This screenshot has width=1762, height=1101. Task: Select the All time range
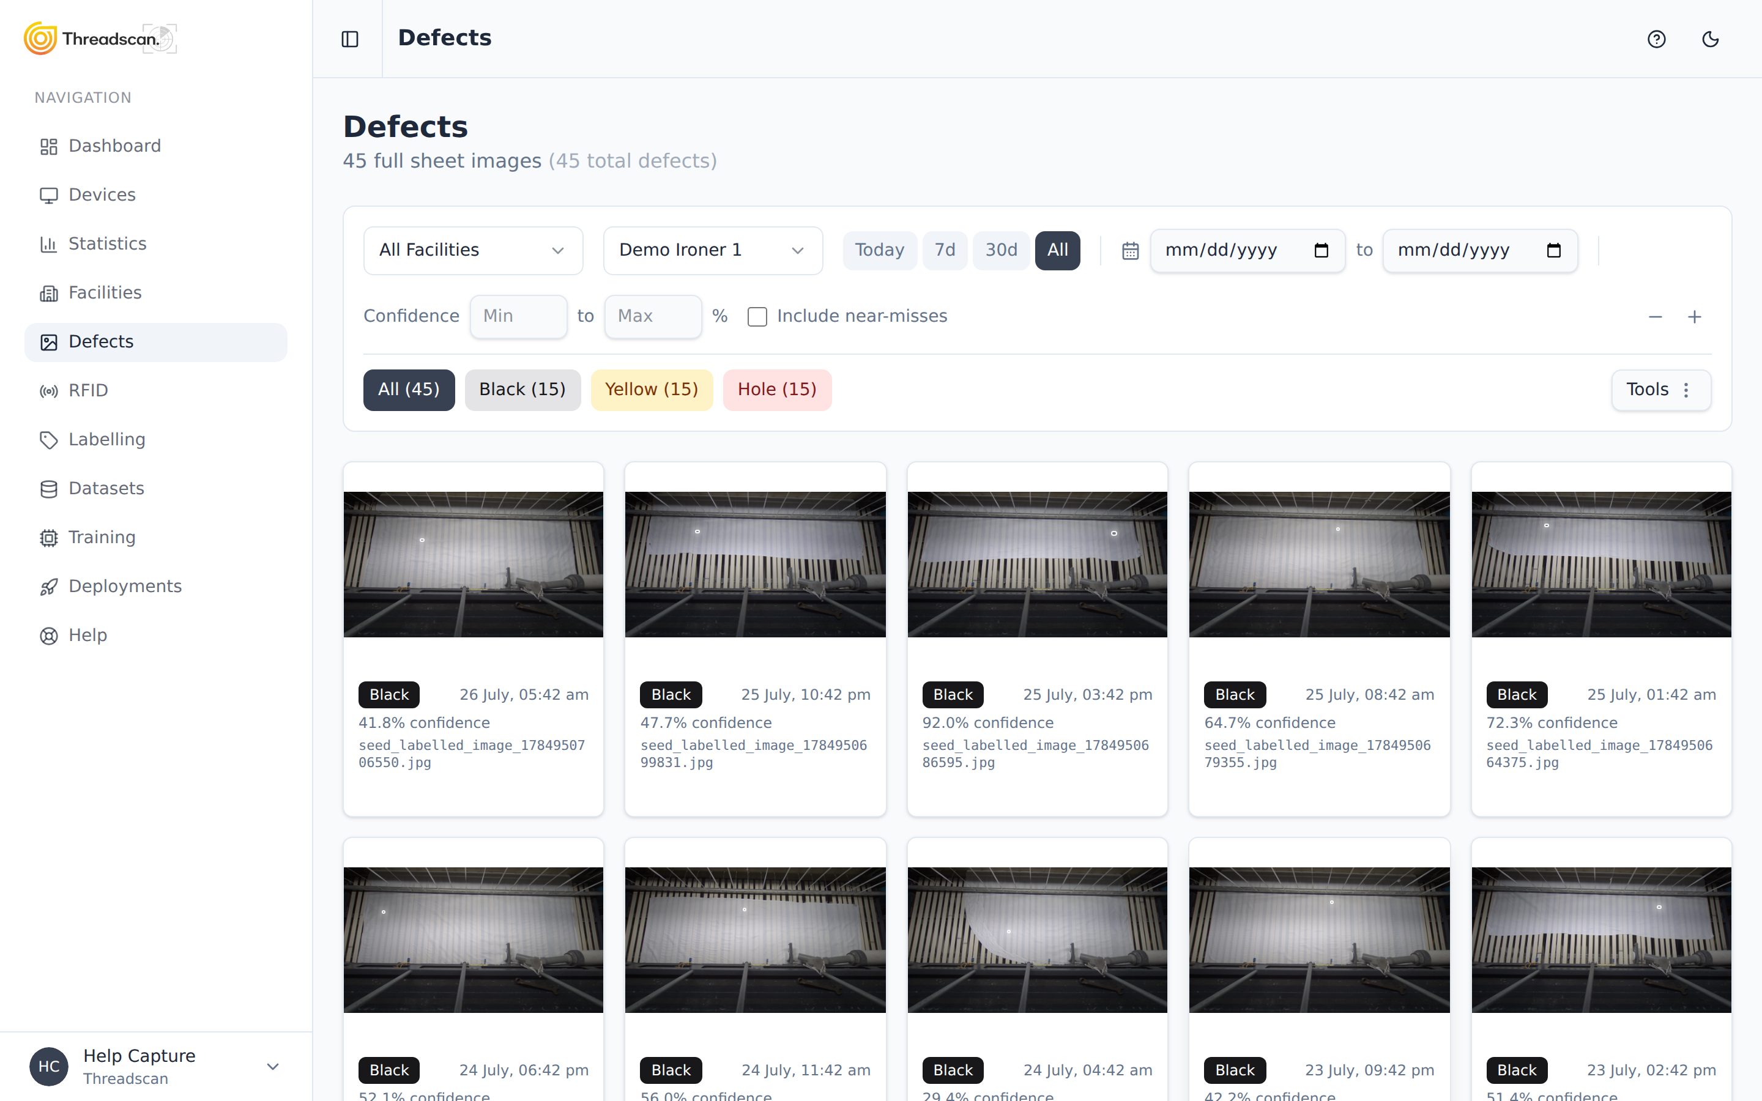1057,251
